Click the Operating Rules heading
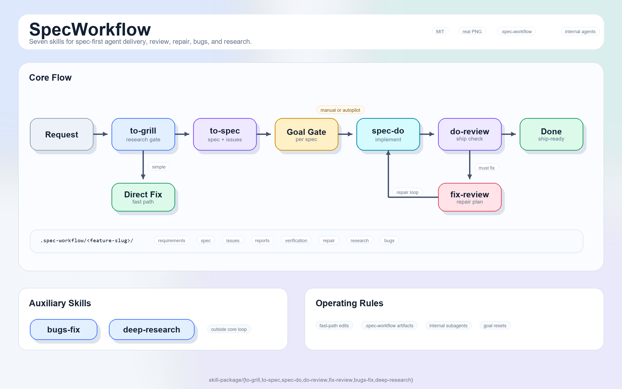 [x=349, y=303]
